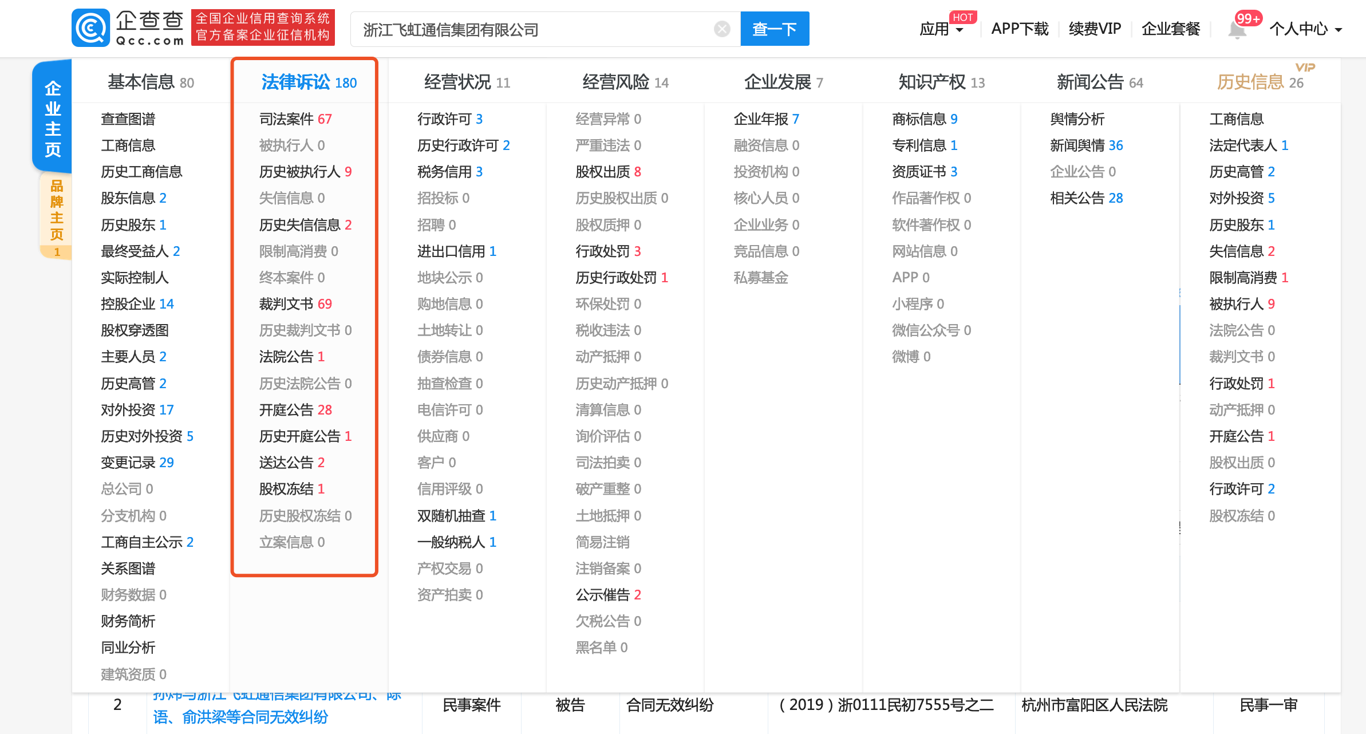The height and width of the screenshot is (734, 1366).
Task: Open 送达公告 2
Action: click(x=292, y=463)
